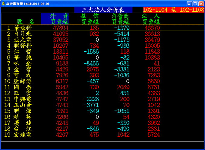
Task: Click dealer value -8381
Action: coord(122,70)
